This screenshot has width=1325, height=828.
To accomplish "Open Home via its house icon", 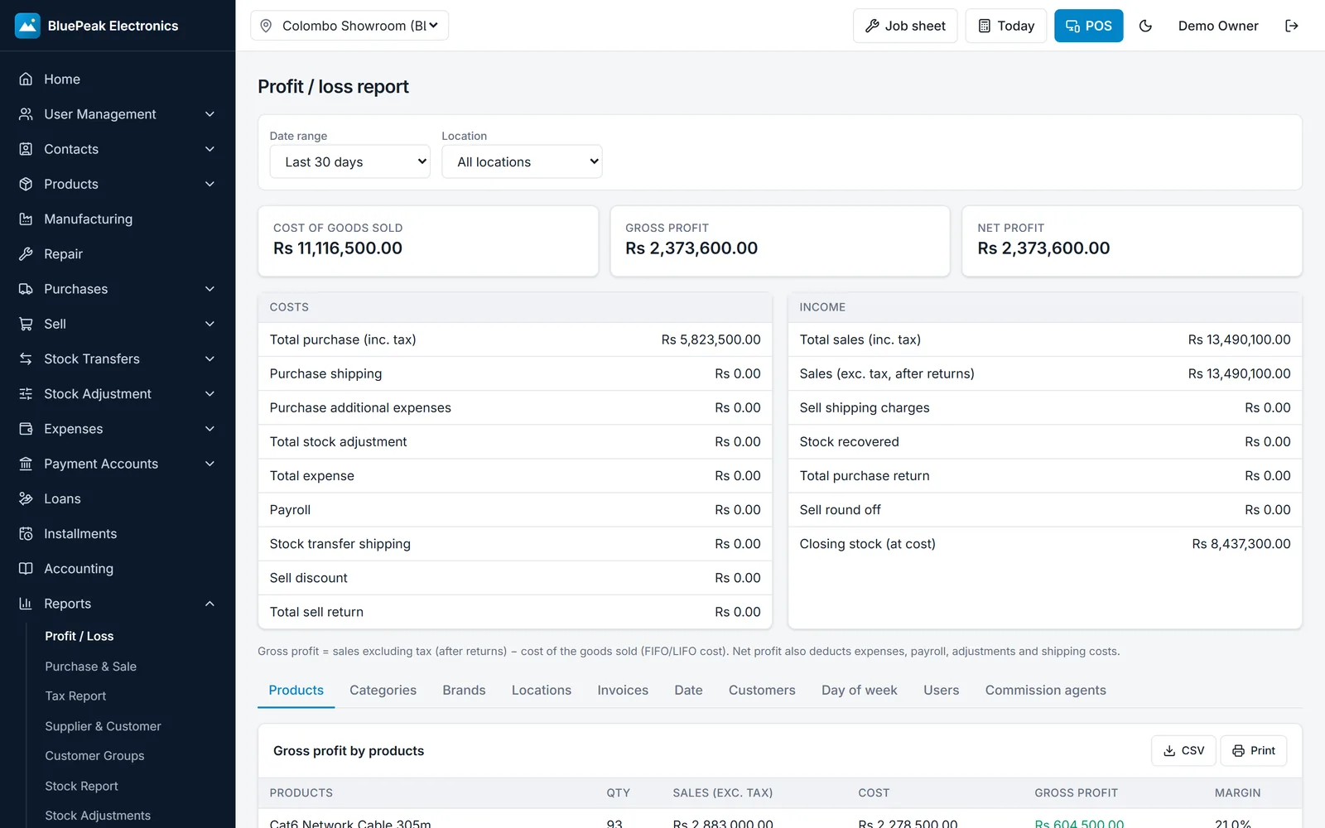I will (26, 79).
